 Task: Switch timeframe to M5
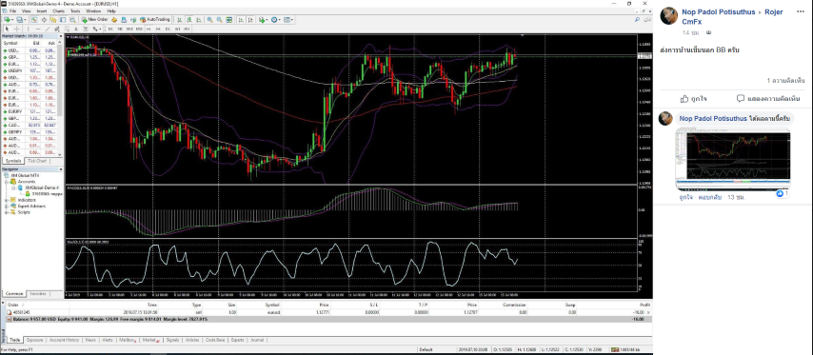pos(120,29)
